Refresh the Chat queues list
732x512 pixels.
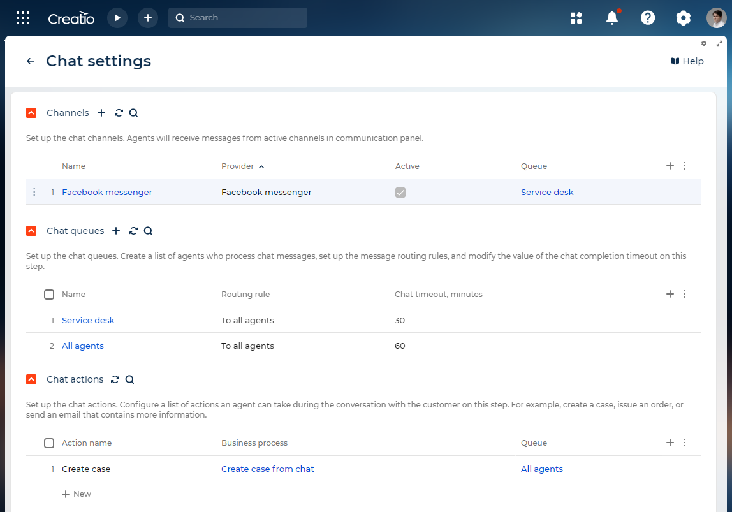point(133,231)
